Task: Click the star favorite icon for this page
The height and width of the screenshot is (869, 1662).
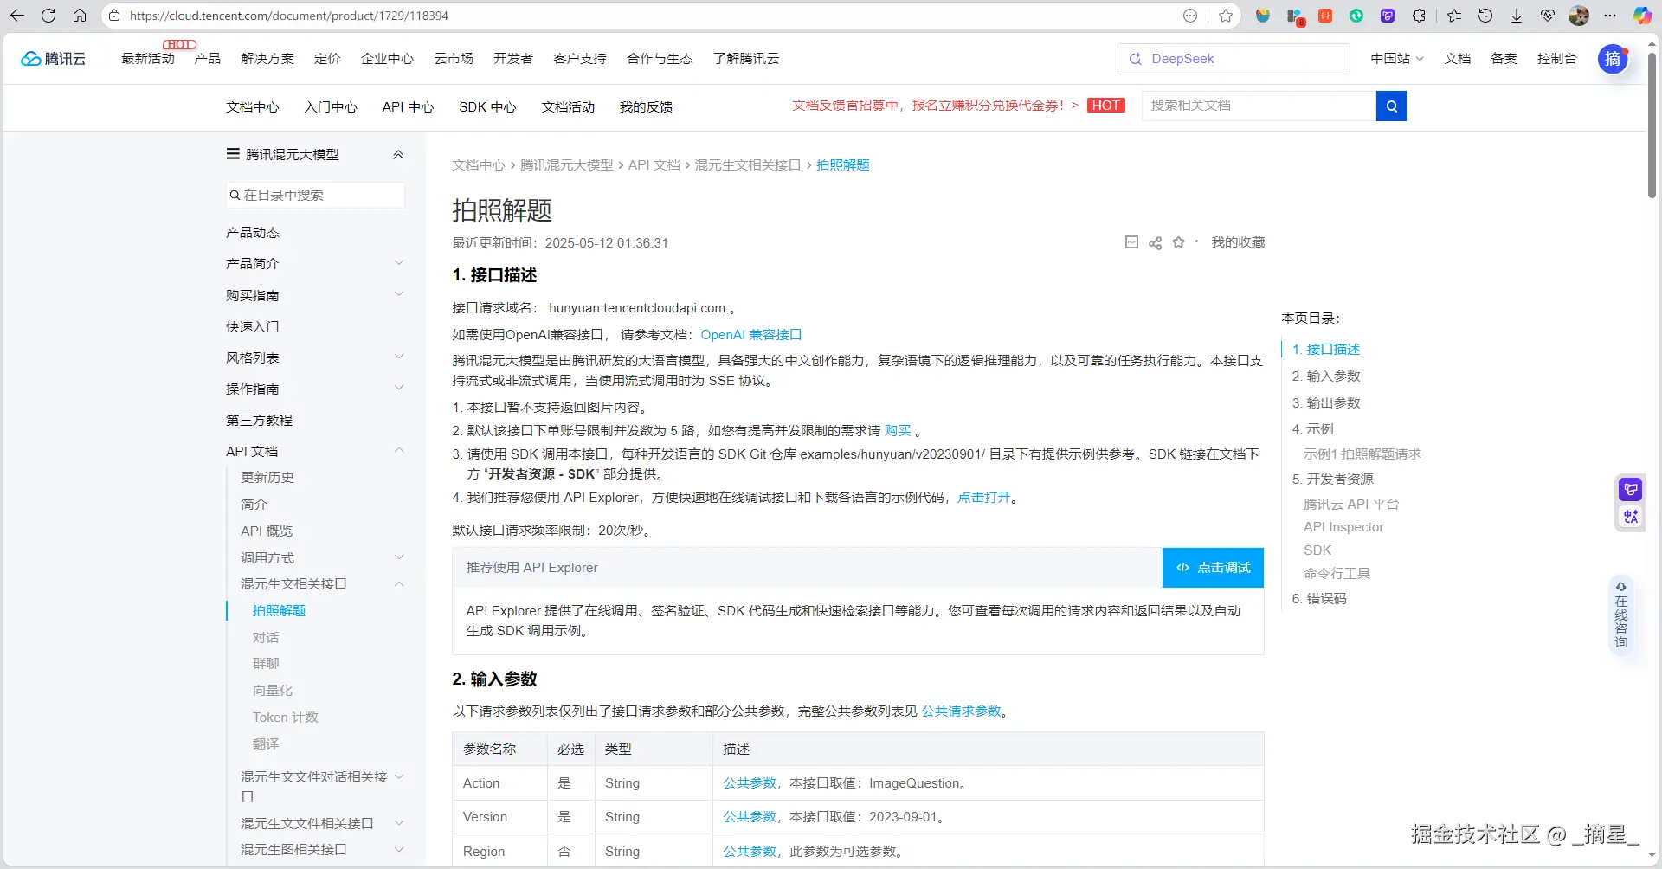Action: [x=1178, y=242]
